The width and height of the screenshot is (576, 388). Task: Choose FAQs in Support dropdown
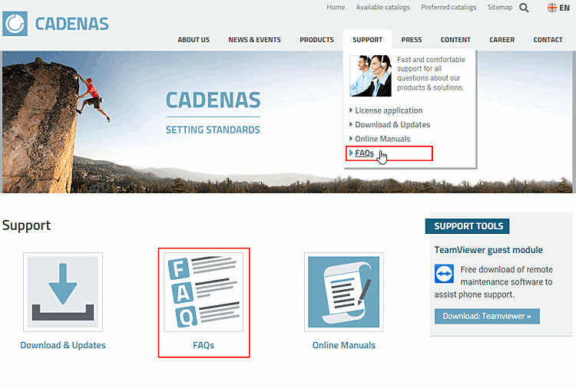coord(364,153)
